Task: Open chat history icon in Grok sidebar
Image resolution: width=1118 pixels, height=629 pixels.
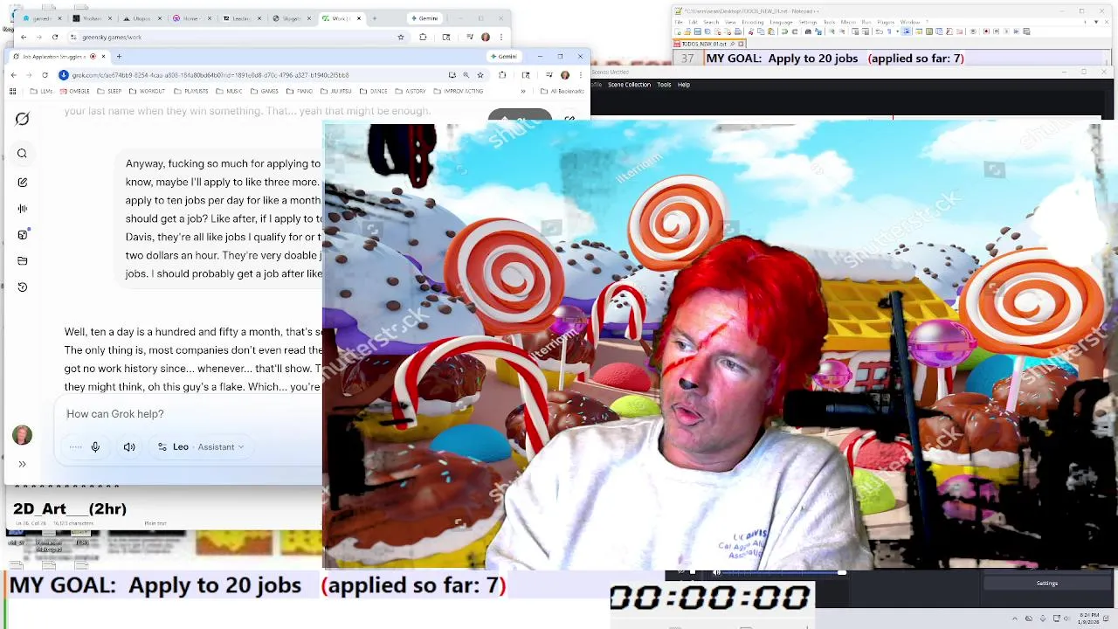Action: (23, 287)
